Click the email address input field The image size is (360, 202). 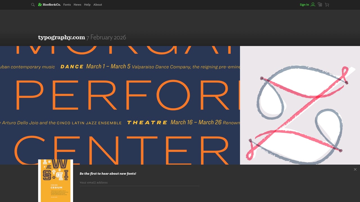click(139, 182)
